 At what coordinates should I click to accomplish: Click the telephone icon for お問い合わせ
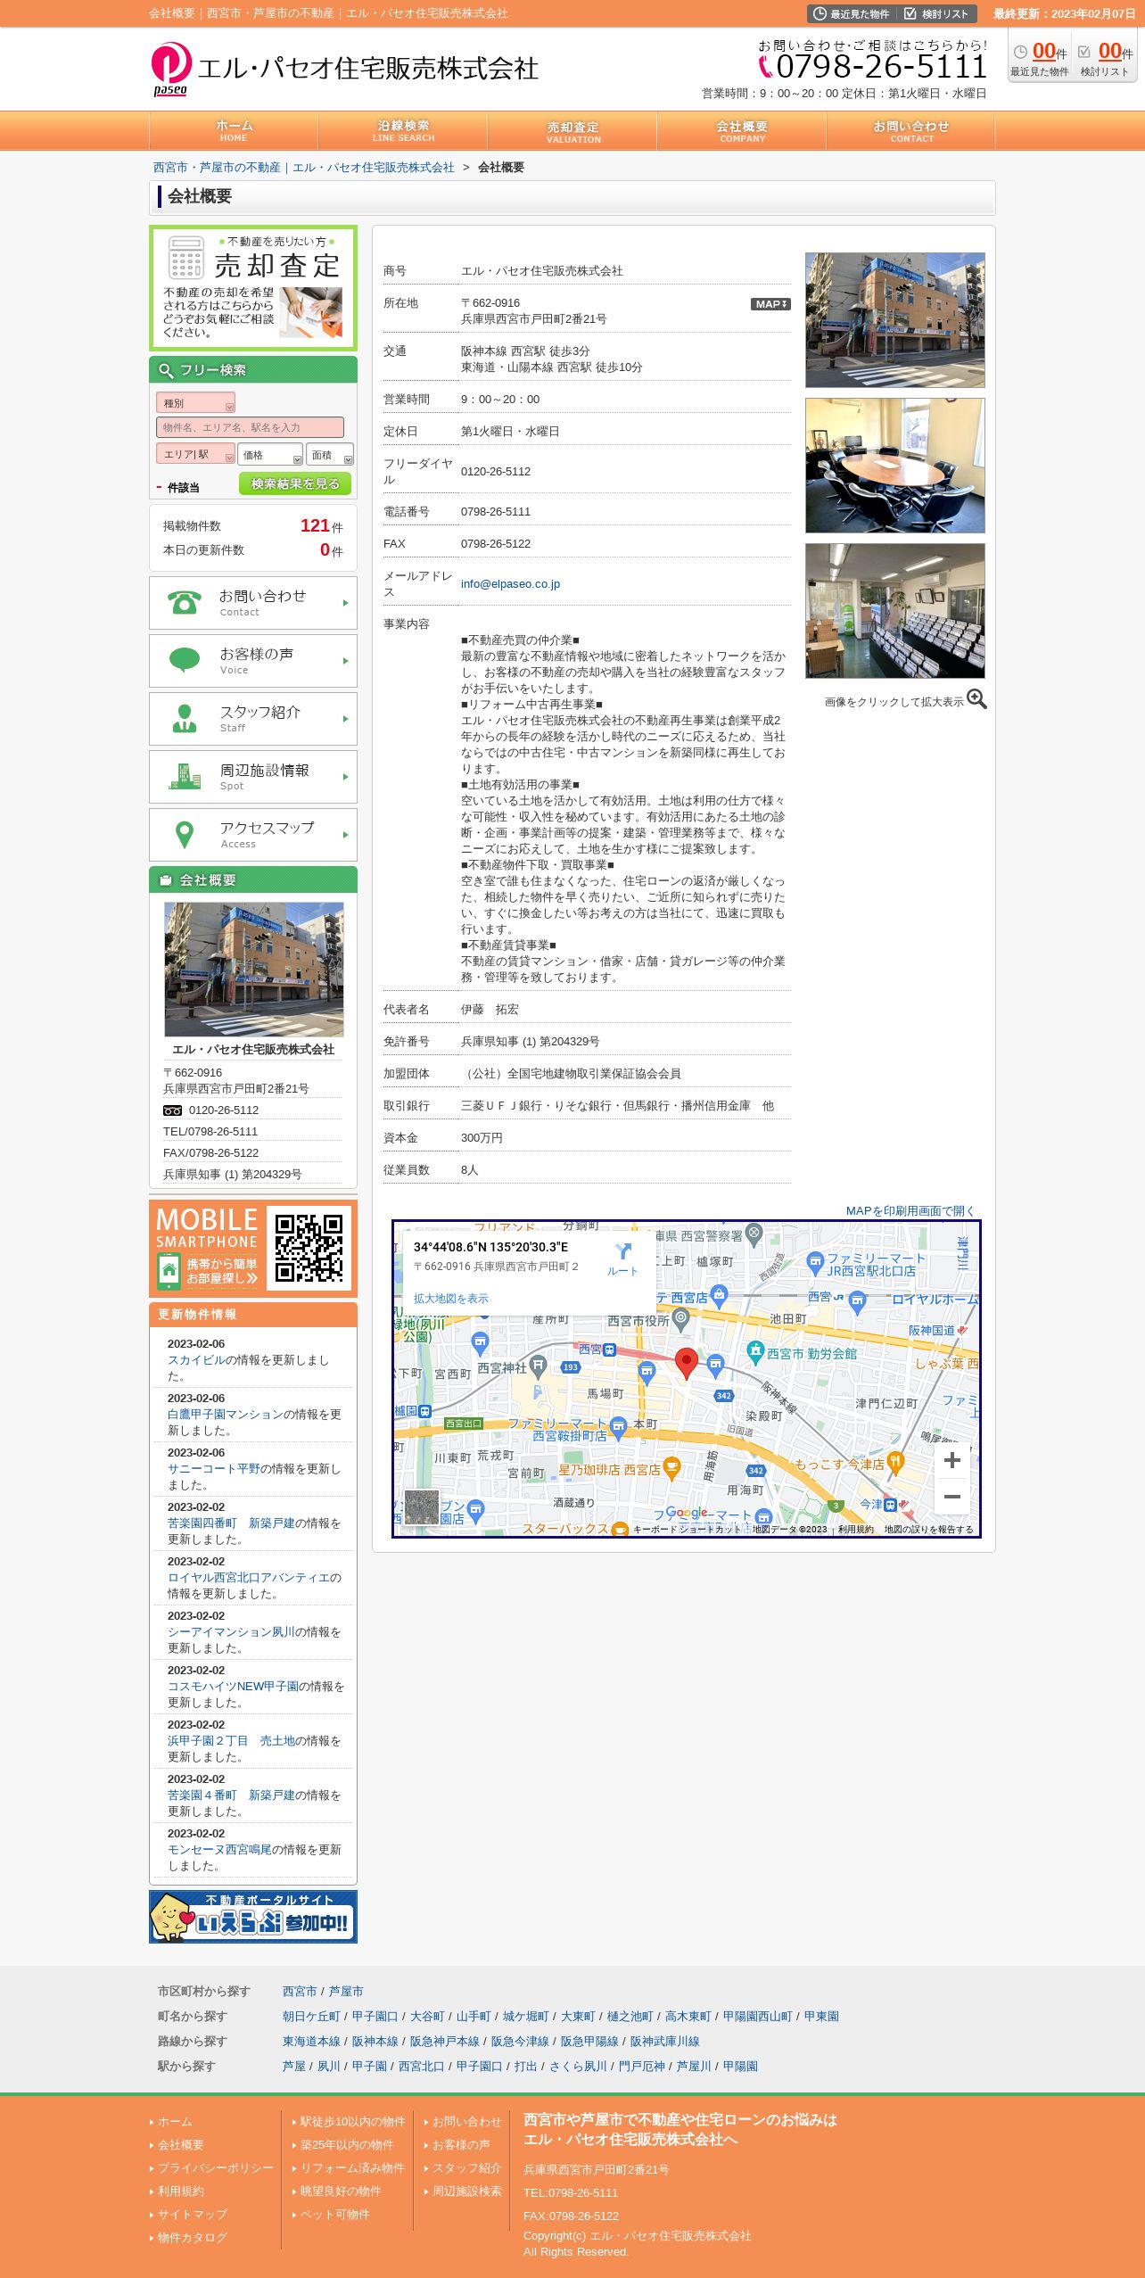(x=185, y=603)
